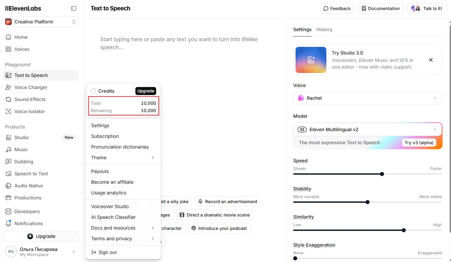Viewport: 451px width, 262px height.
Task: Click the Stability slider handle
Action: tap(368, 202)
